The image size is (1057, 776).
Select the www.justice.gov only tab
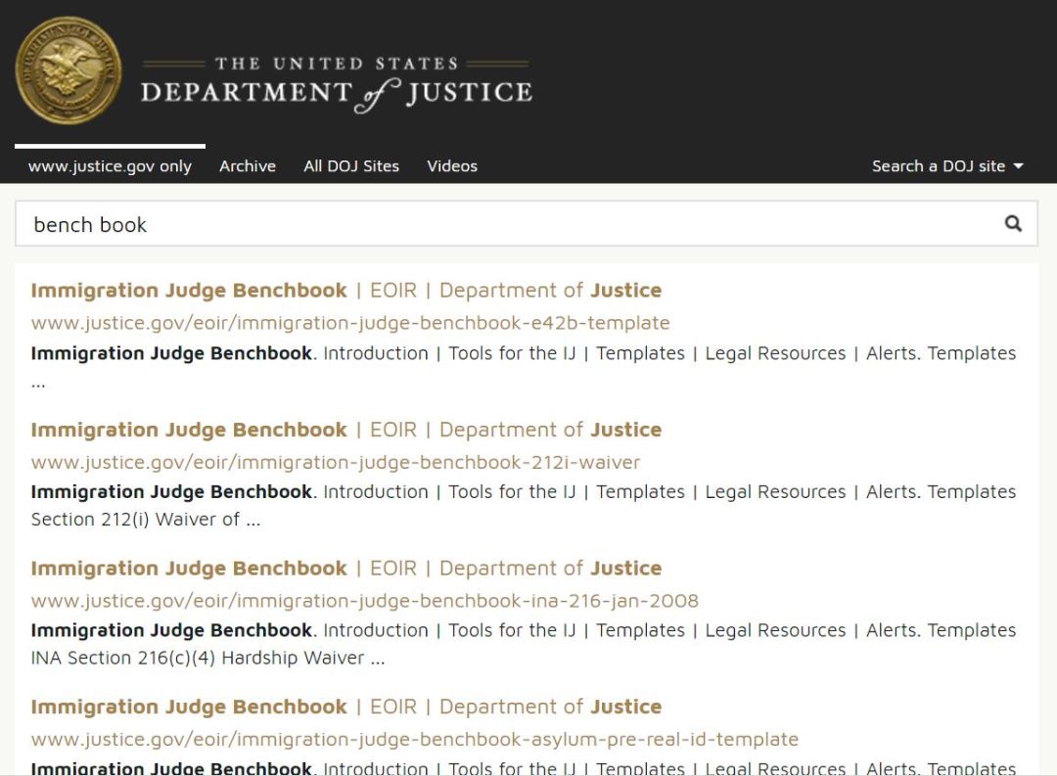coord(110,165)
